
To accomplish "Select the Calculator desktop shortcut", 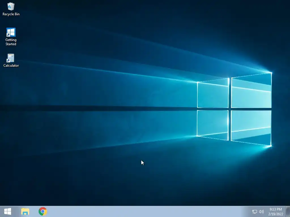I will click(x=11, y=60).
